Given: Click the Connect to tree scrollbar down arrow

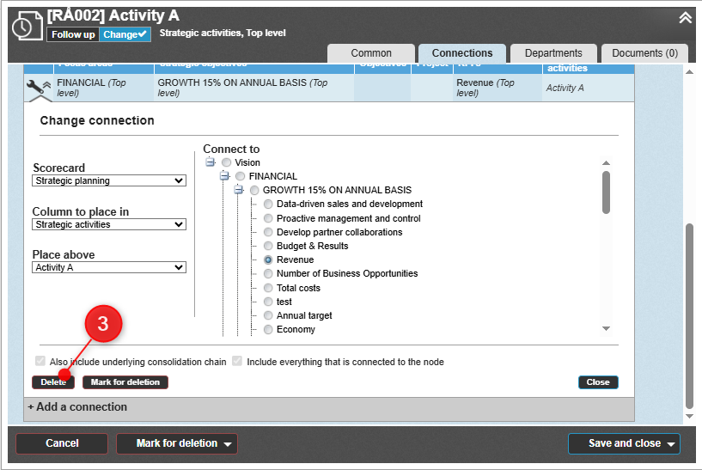Looking at the screenshot, I should click(x=606, y=328).
